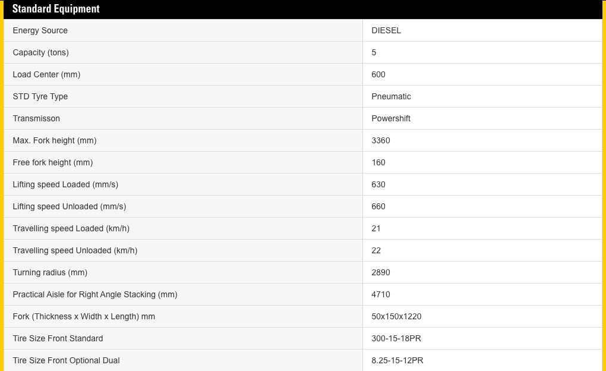Click the Standard Equipment header
This screenshot has height=371, width=606.
tap(56, 9)
